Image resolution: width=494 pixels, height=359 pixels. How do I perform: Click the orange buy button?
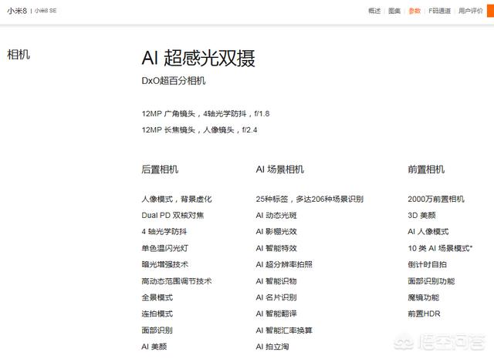click(x=491, y=11)
